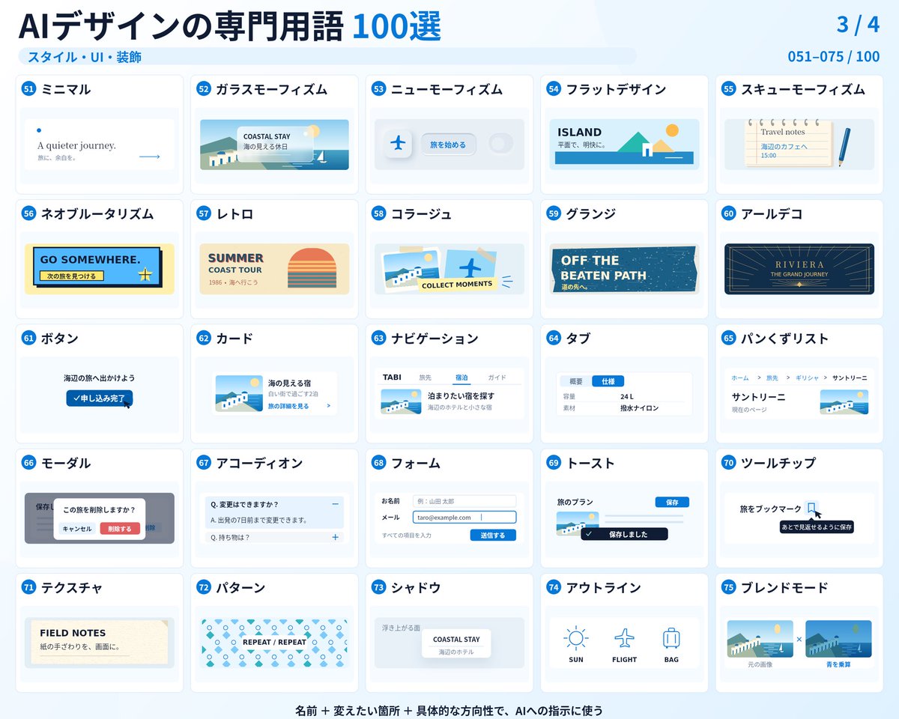Viewport: 899px width, 719px height.
Task: Select the 宿泊 navigation tab
Action: point(461,377)
